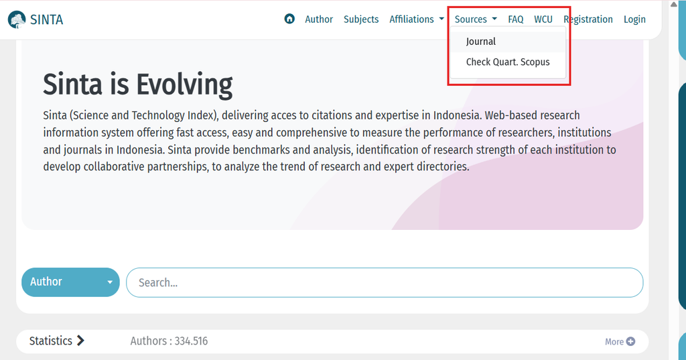Expand the Affiliations dropdown menu
Screen dimensions: 686x360
pyautogui.click(x=417, y=19)
